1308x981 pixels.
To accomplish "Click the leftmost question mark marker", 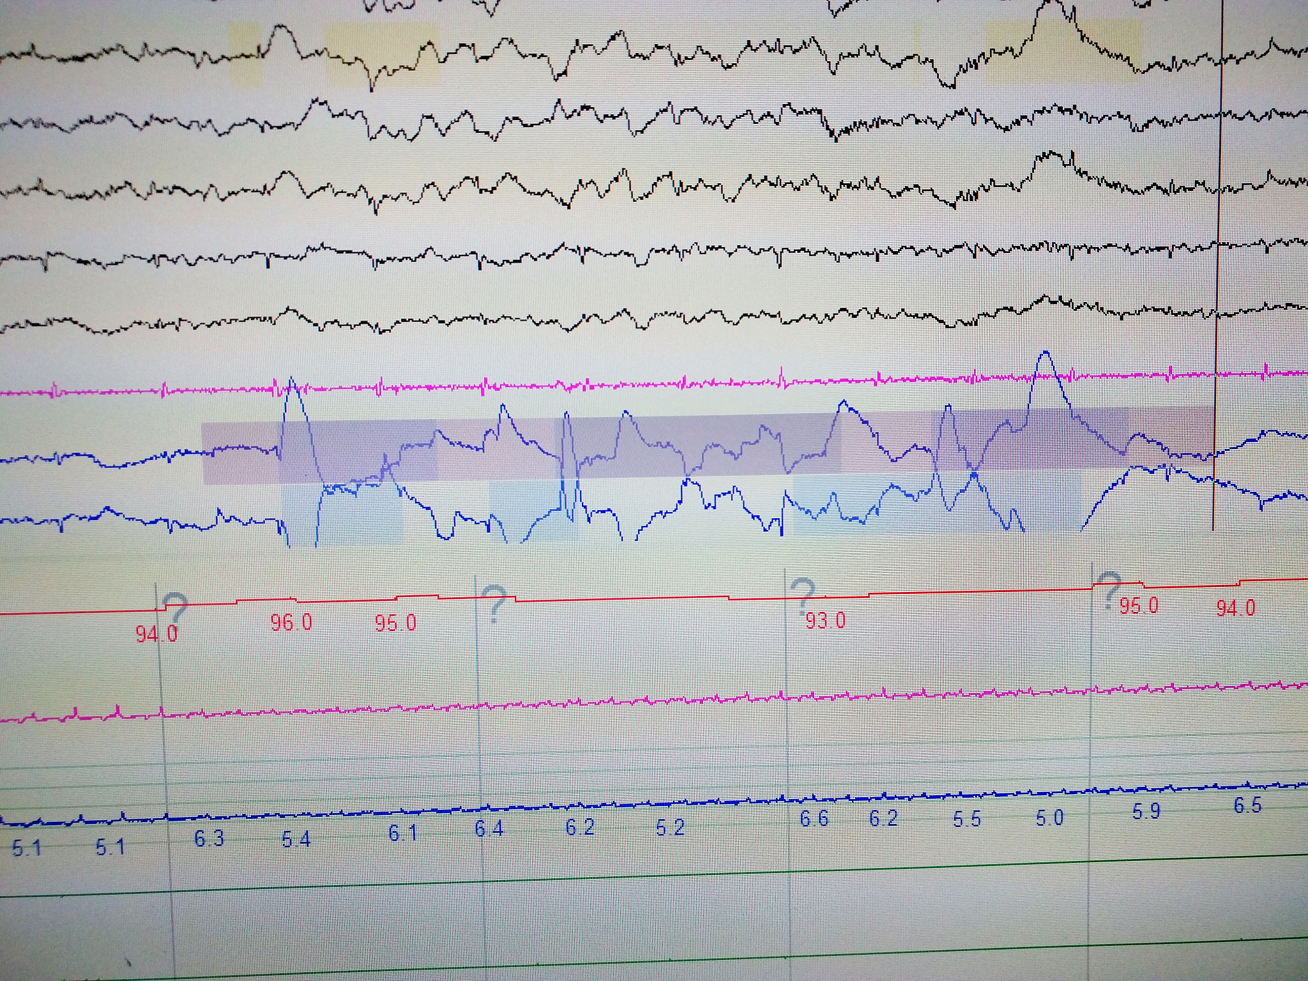I will tap(174, 608).
